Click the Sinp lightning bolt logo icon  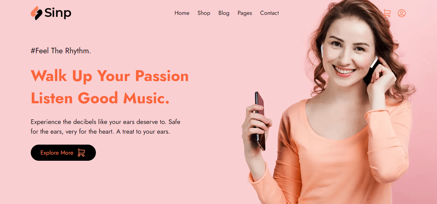[36, 13]
